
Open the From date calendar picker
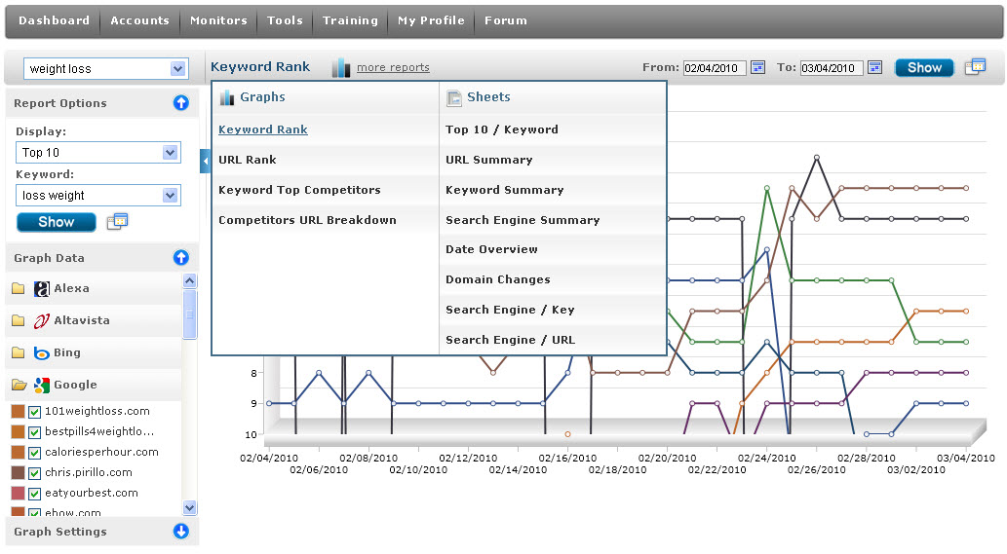coord(757,67)
